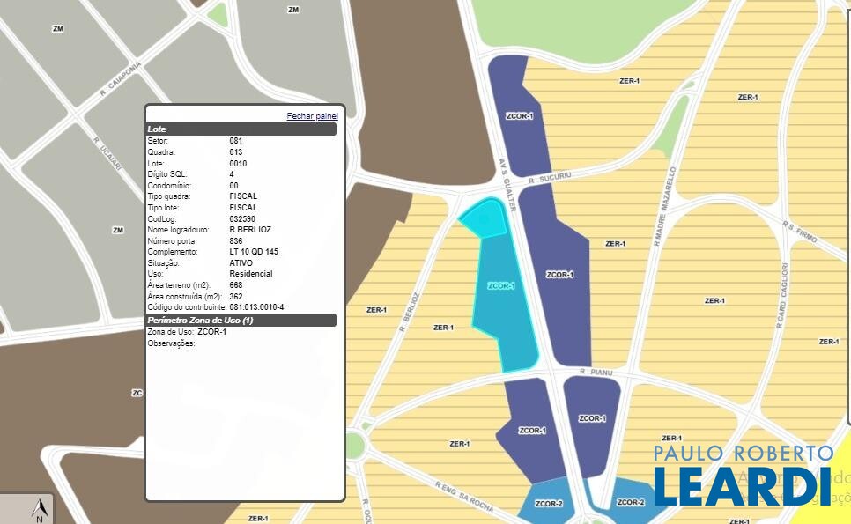
Task: Click the Paulo Roberto Leardi logo
Action: coord(742,476)
